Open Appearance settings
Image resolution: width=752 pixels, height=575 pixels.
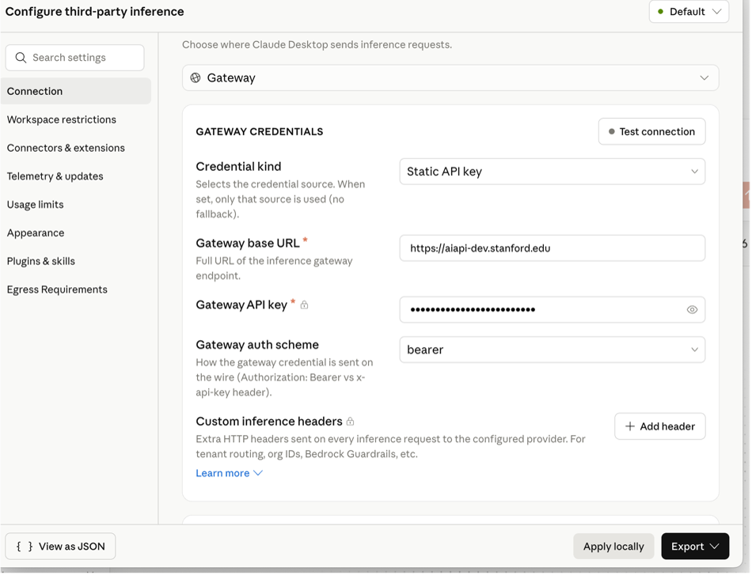click(36, 233)
